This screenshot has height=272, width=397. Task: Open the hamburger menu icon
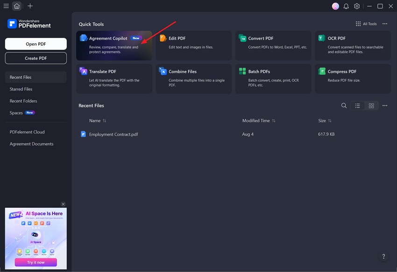tap(6, 6)
